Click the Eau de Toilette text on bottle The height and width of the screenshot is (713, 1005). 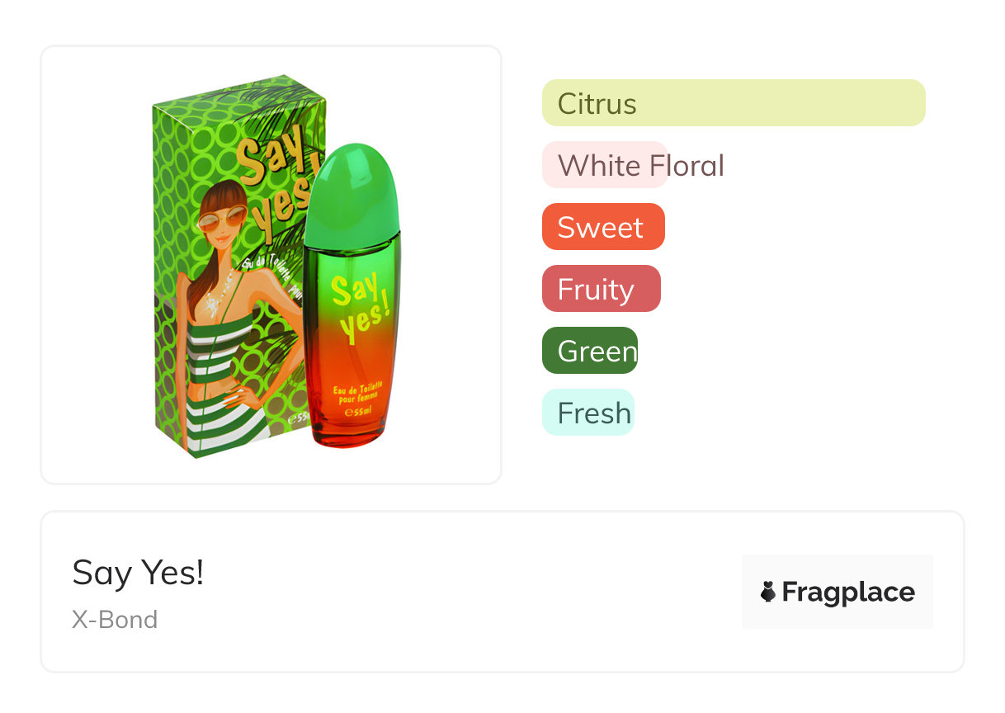(357, 390)
